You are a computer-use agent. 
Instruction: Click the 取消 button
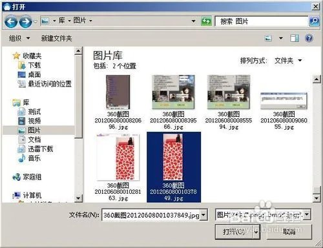pos(289,232)
